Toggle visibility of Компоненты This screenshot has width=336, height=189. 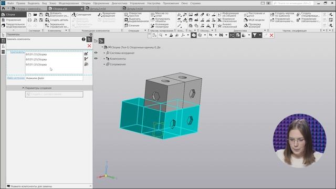pyautogui.click(x=96, y=58)
